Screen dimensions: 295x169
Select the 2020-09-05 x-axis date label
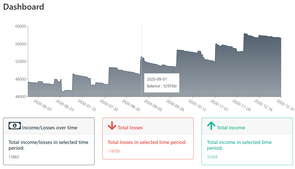pyautogui.click(x=153, y=105)
